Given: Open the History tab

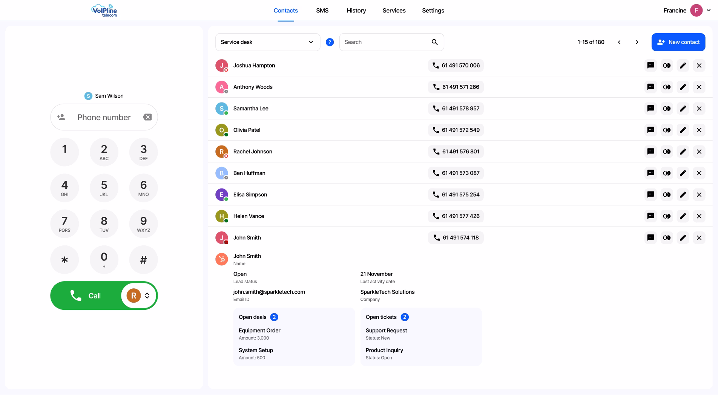Looking at the screenshot, I should (356, 11).
